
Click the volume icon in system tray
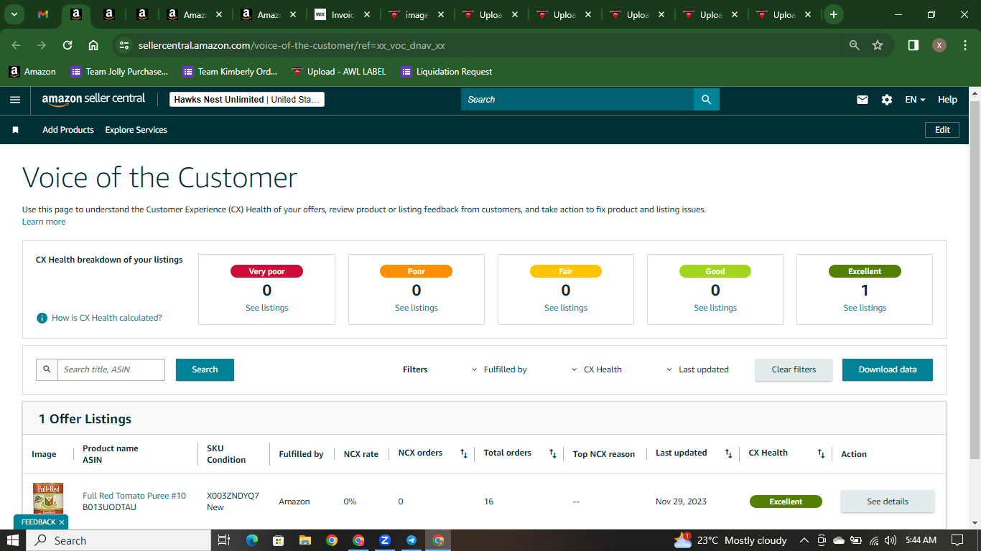point(891,540)
